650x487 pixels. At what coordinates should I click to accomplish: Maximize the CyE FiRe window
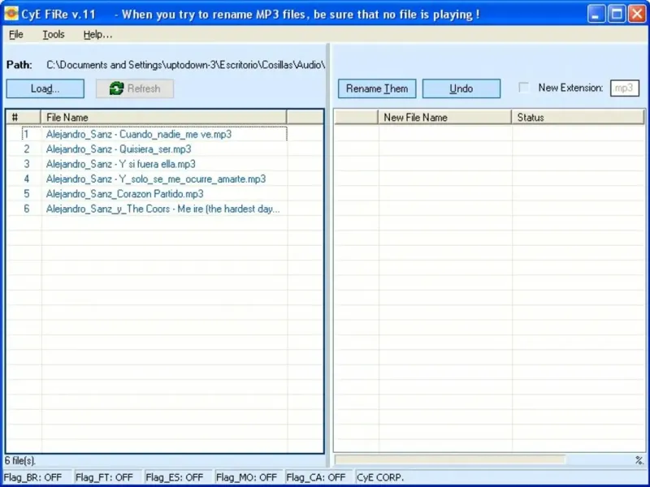click(617, 14)
